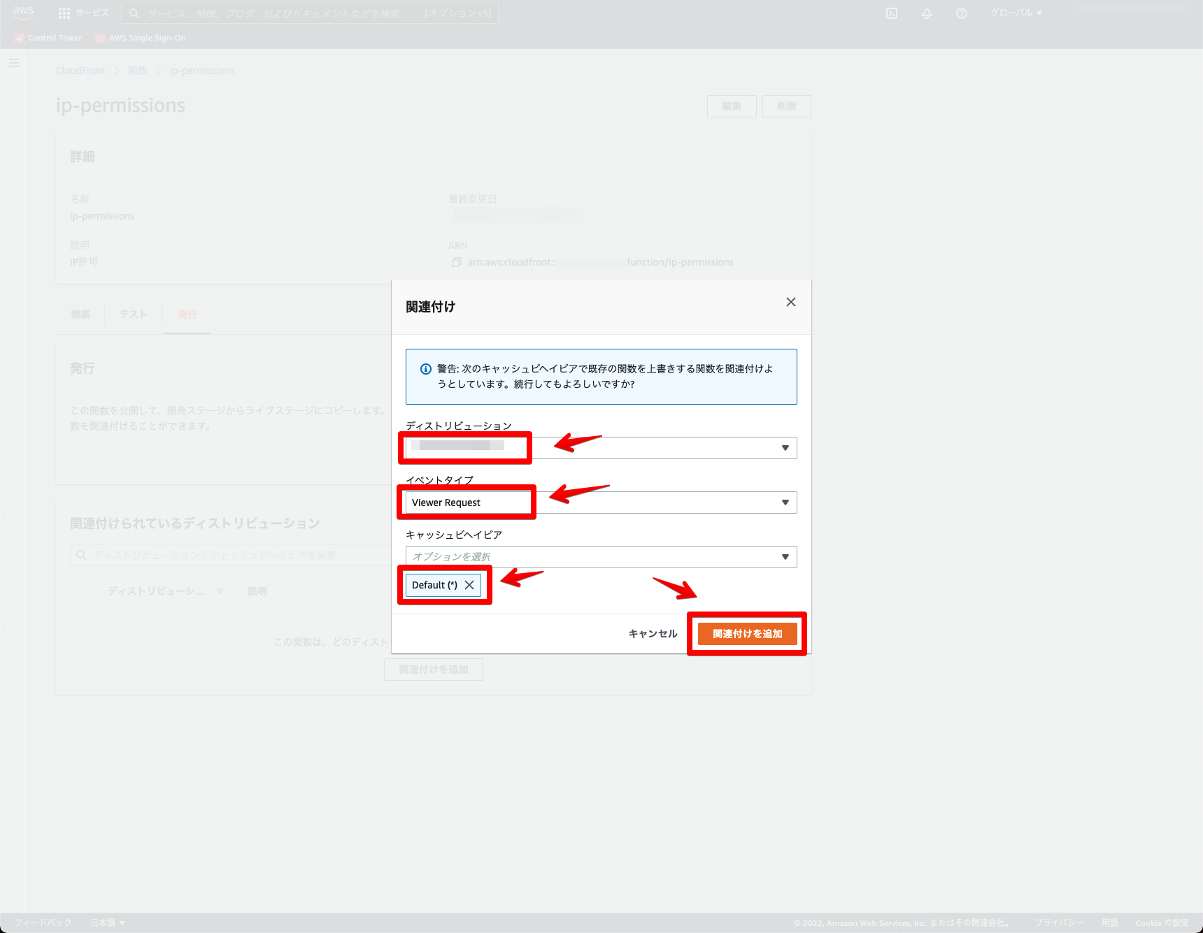Click the 編集 button on function page

(x=732, y=106)
